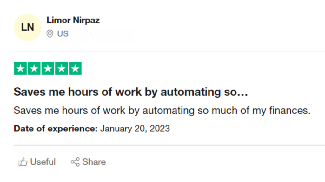The width and height of the screenshot is (325, 182).
Task: Open Limor Nirpaz's reviewer profile
Action: coord(73,20)
